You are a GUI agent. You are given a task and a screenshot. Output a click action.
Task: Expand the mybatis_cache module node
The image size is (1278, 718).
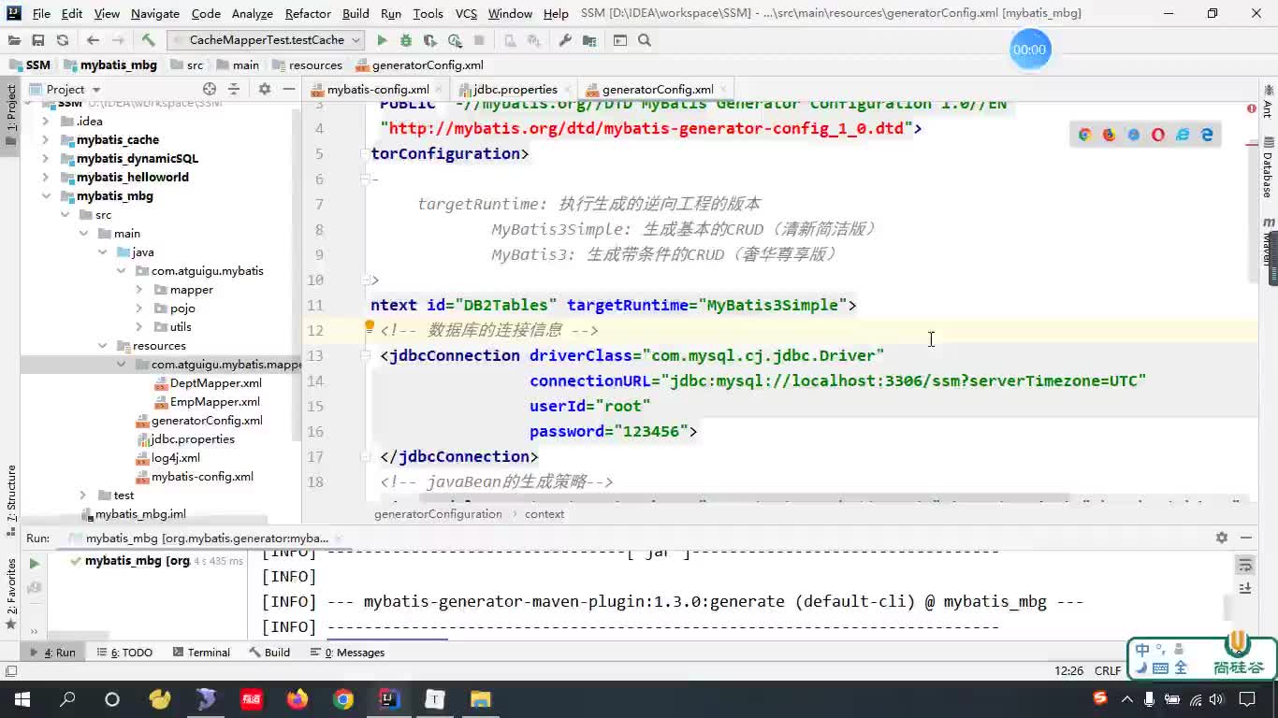pos(46,140)
